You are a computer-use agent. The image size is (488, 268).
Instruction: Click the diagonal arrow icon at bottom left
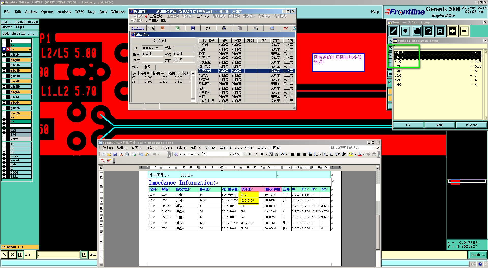[4, 255]
